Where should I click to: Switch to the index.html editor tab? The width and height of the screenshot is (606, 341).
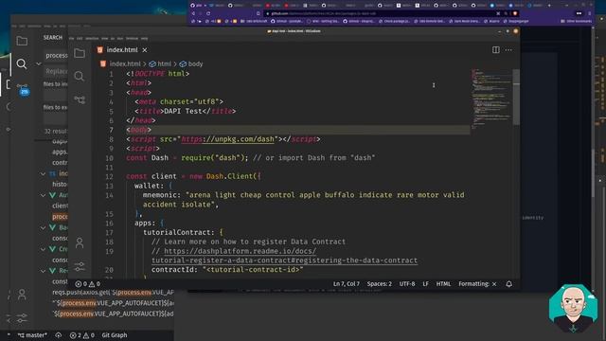point(122,50)
